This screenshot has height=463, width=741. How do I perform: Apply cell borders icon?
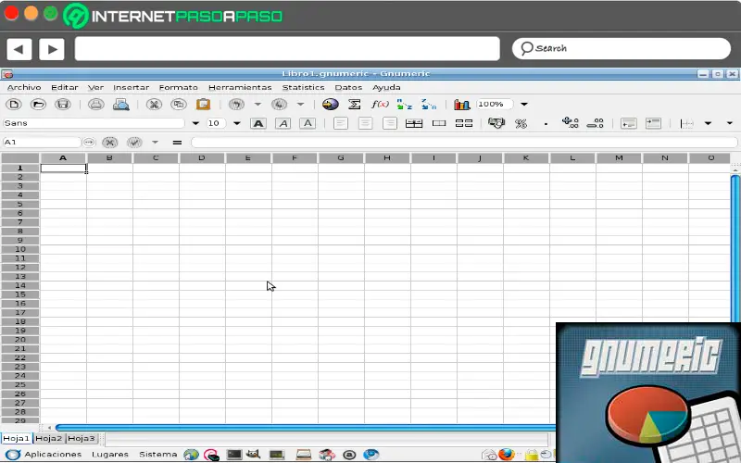click(686, 123)
